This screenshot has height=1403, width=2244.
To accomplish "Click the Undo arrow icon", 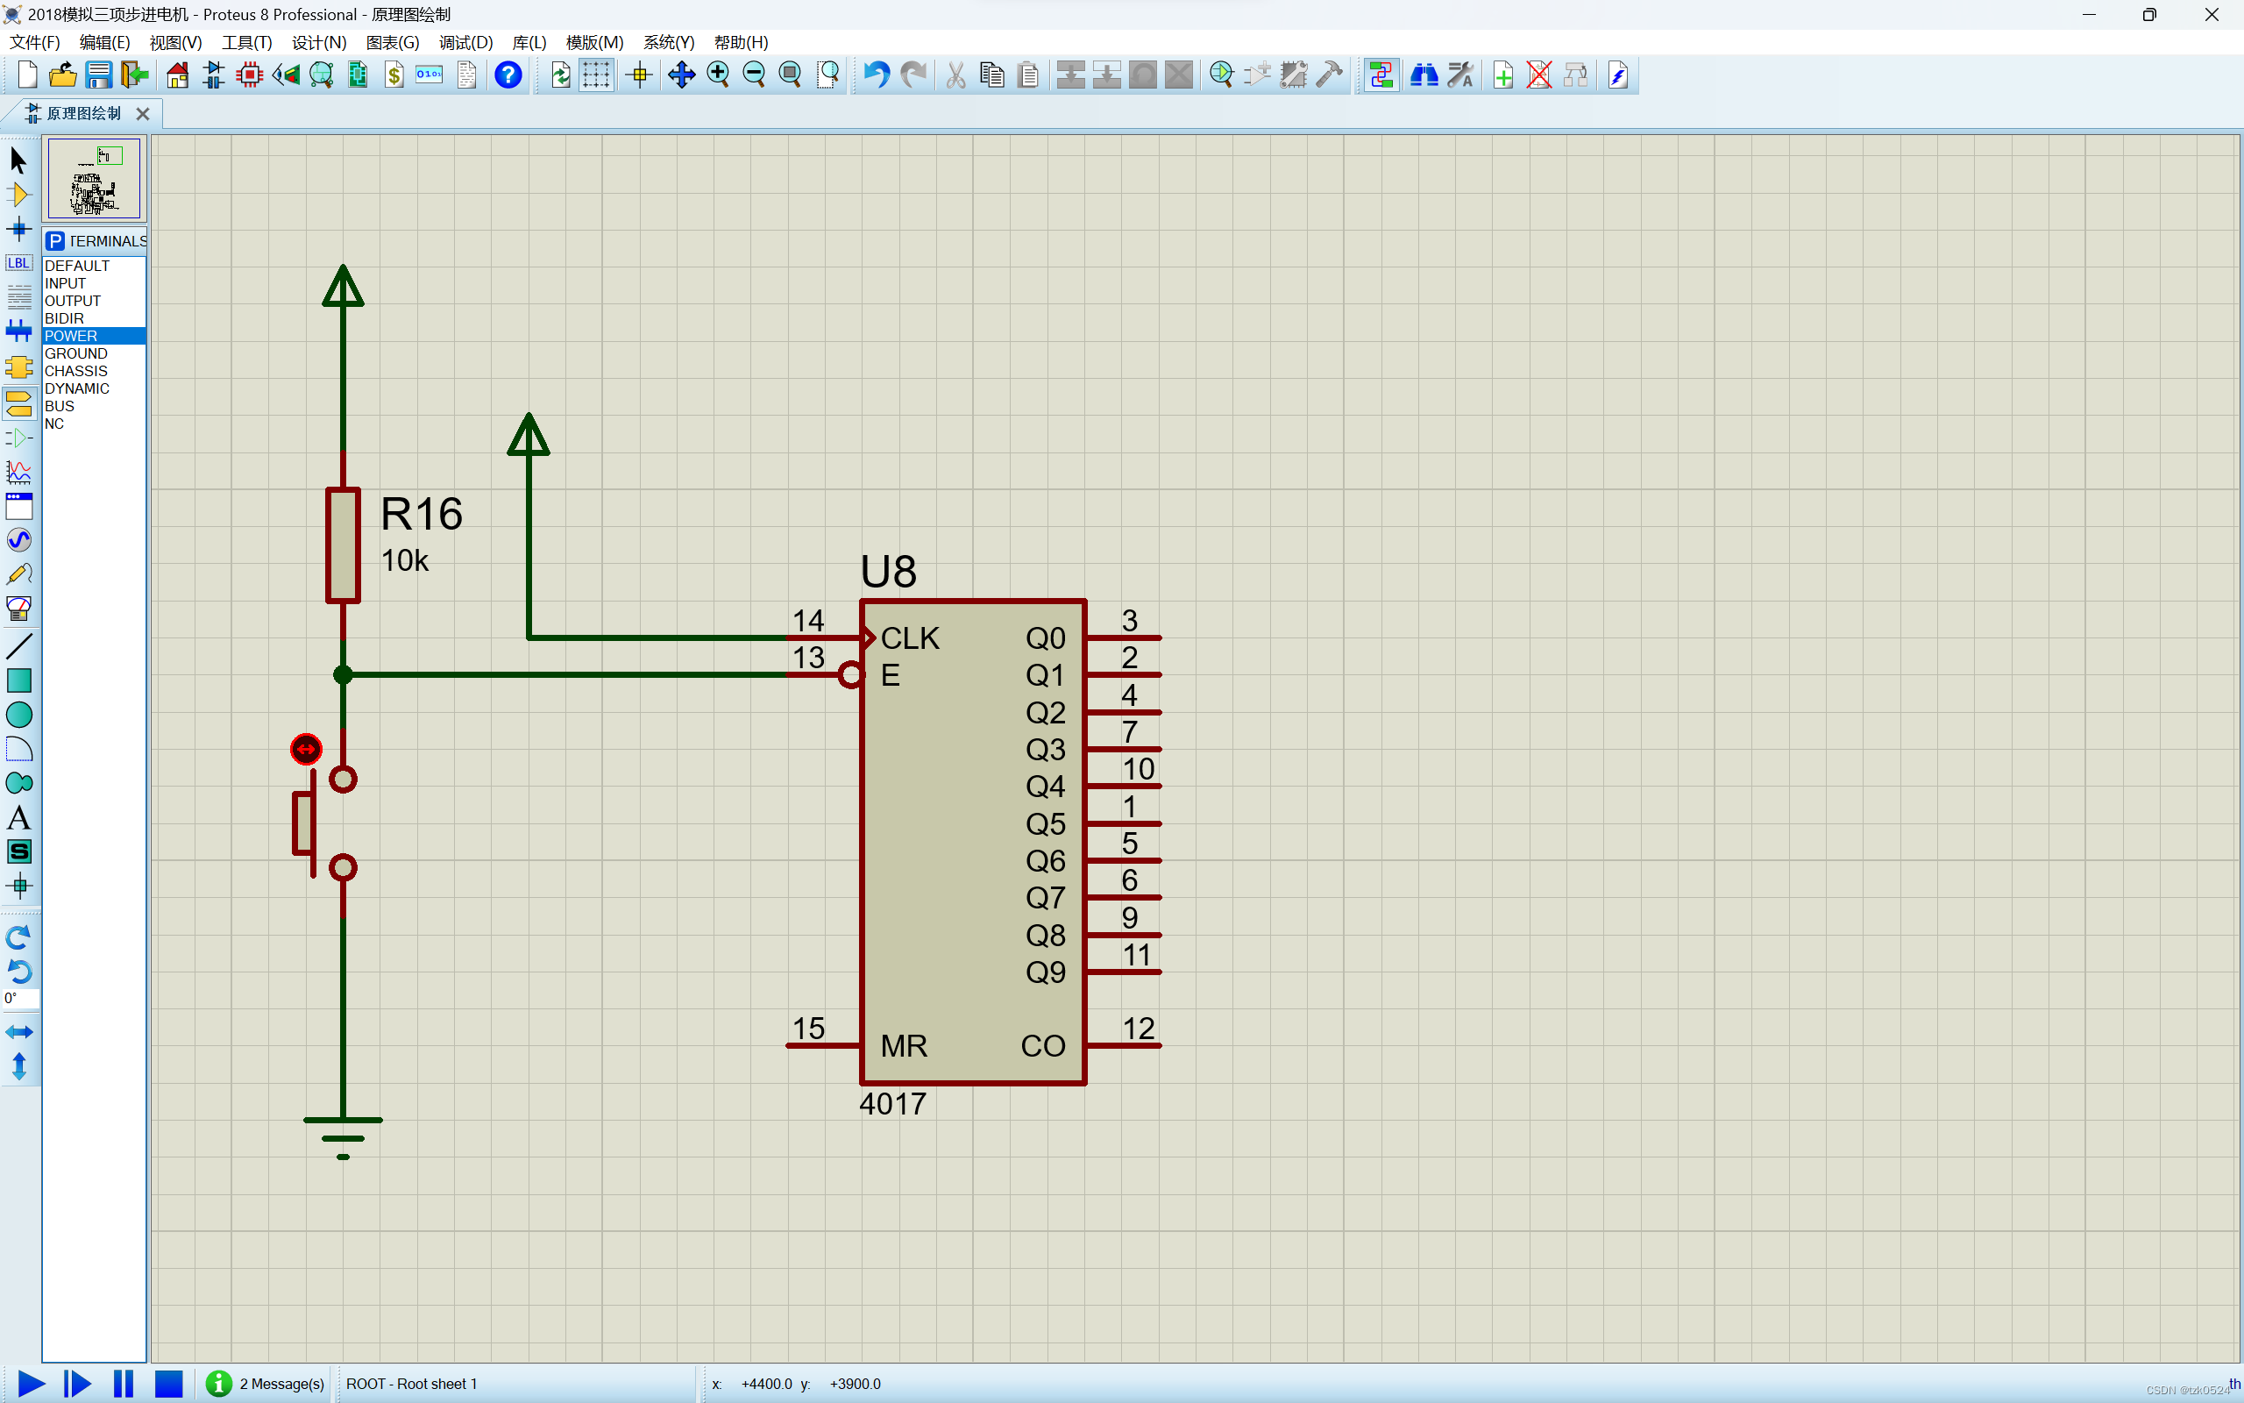I will click(876, 75).
